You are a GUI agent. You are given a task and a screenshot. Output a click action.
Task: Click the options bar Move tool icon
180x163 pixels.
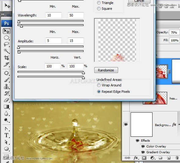tap(7, 5)
